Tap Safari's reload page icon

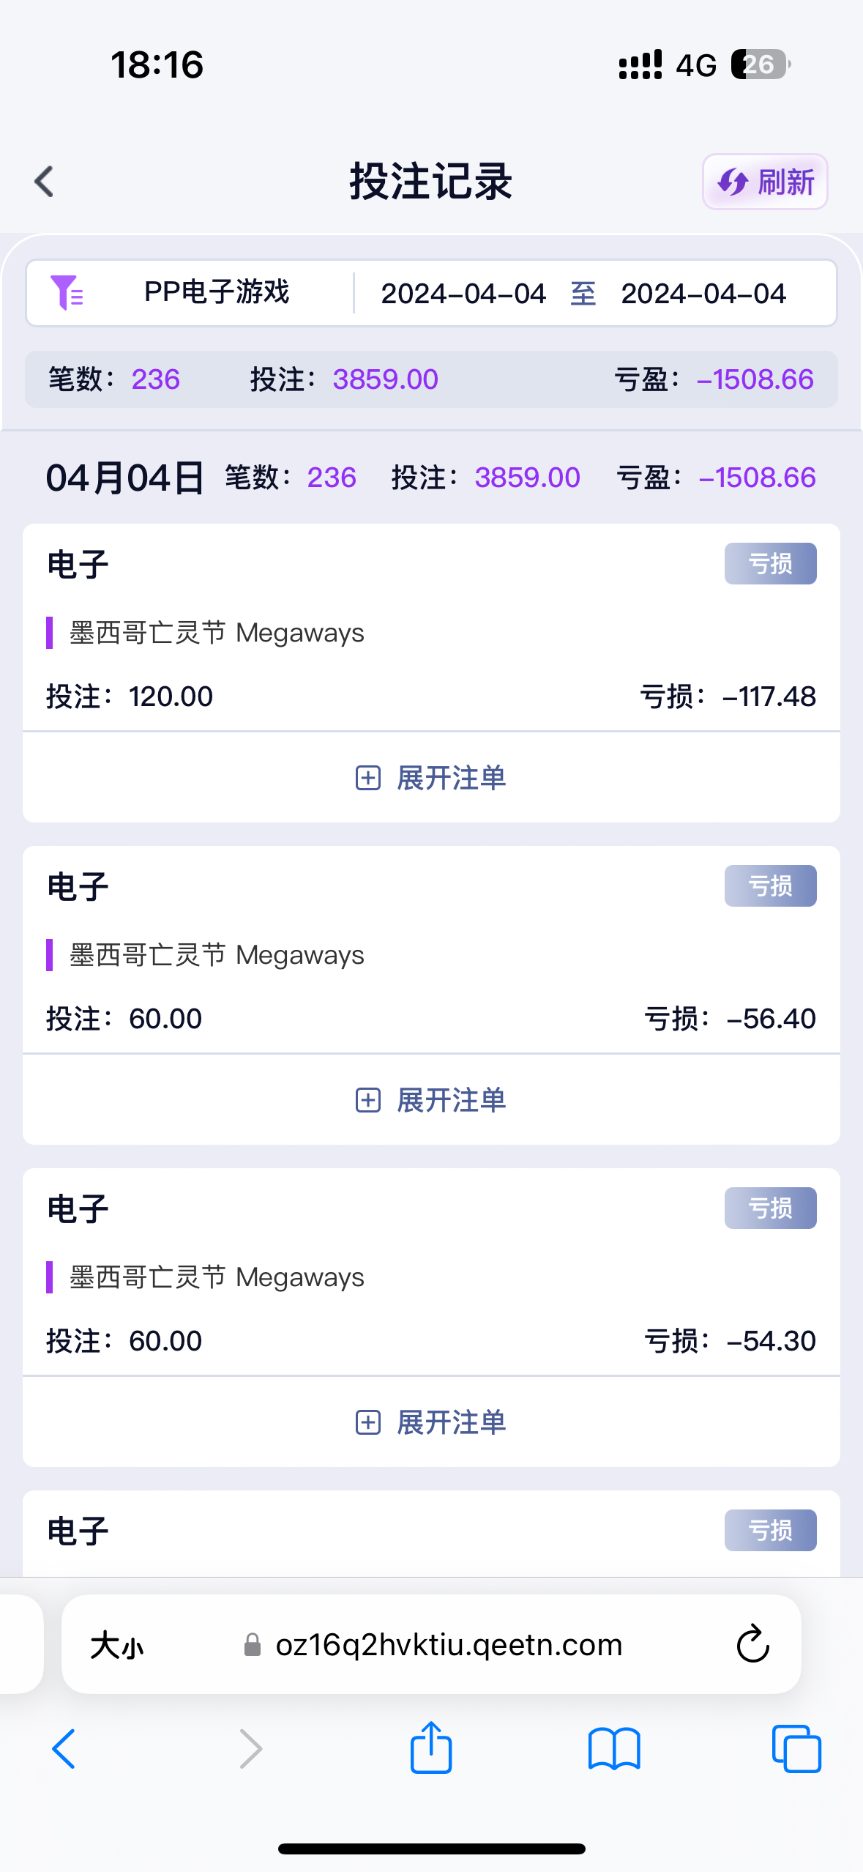click(x=752, y=1644)
